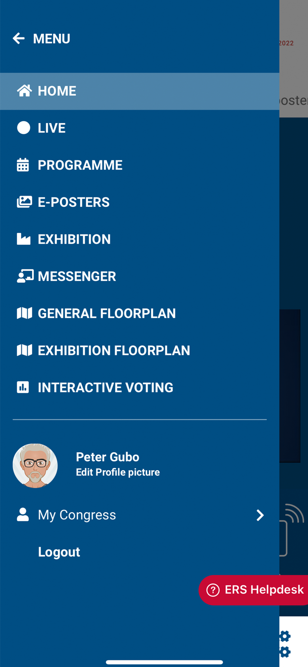Click the My Congress person icon
Screen dimensions: 308x667
point(23,515)
